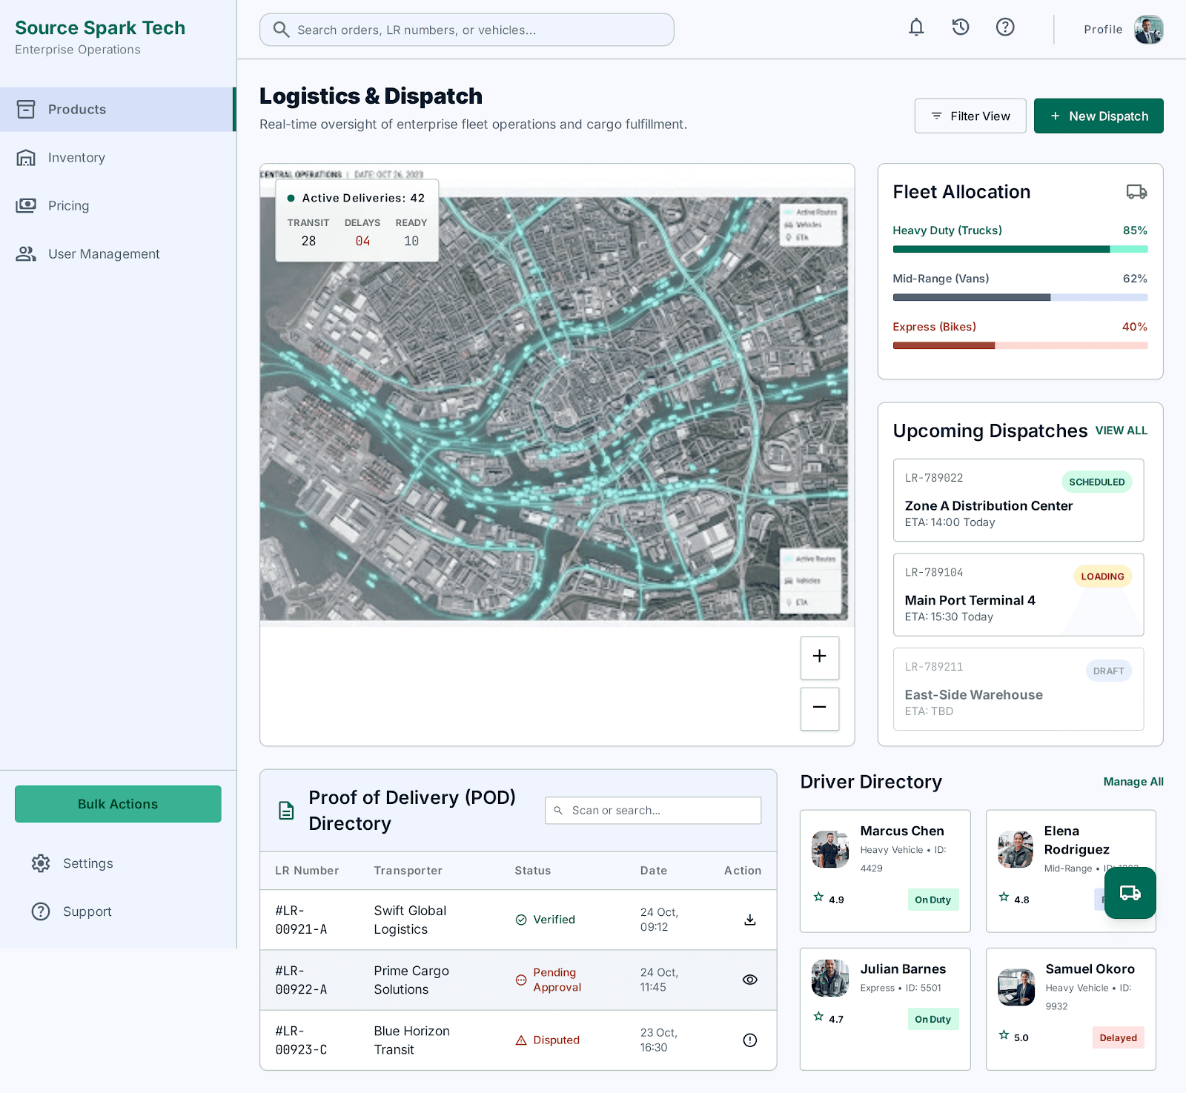Focus the Scan or search POD field
Image resolution: width=1186 pixels, height=1093 pixels.
pos(653,811)
